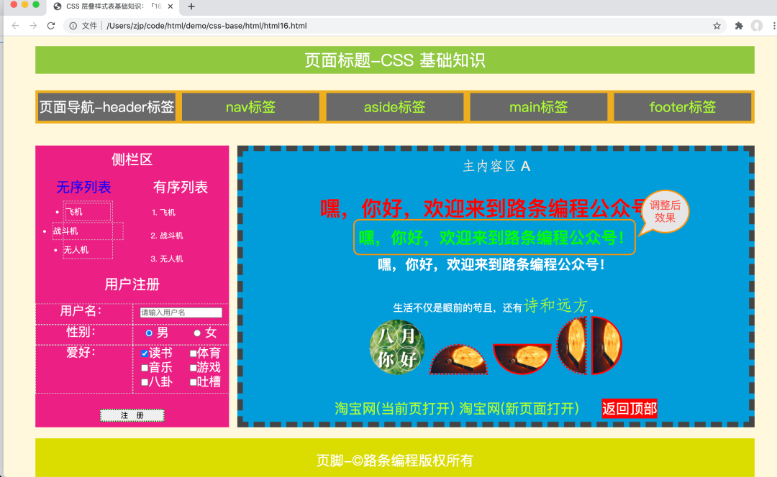Click the 无序列表 heading link
This screenshot has width=777, height=477.
coord(83,187)
